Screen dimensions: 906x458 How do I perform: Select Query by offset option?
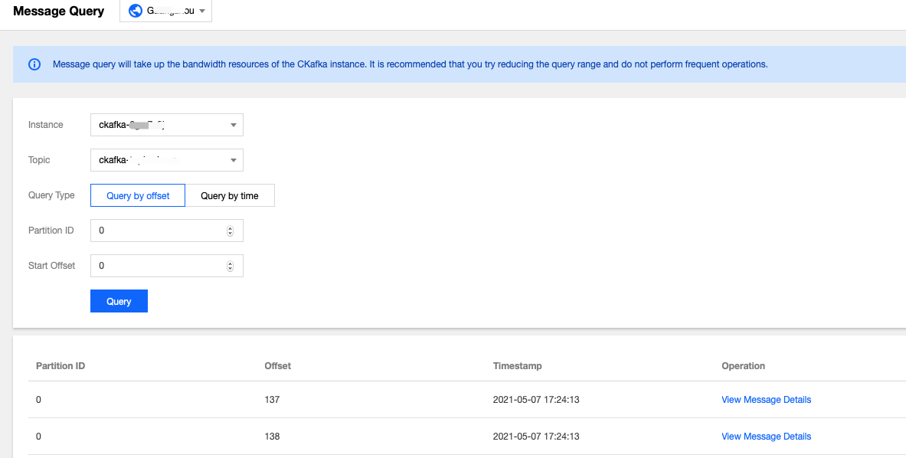point(138,195)
